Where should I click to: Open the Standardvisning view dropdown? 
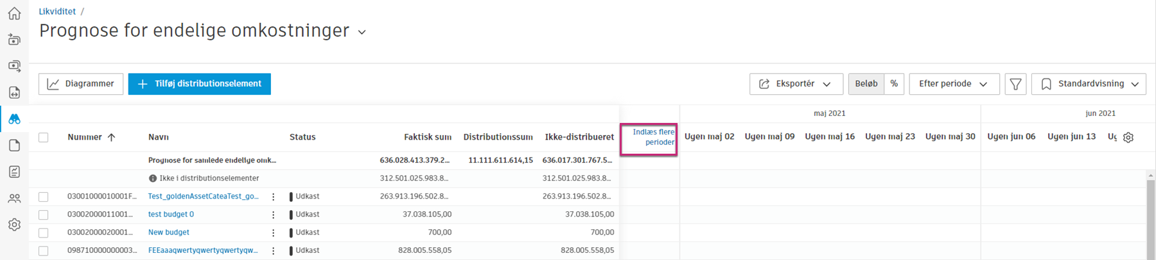[1089, 84]
